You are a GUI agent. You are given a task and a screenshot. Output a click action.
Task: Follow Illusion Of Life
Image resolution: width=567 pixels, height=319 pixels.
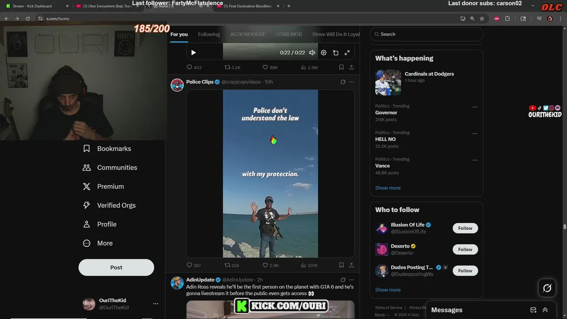pos(465,228)
